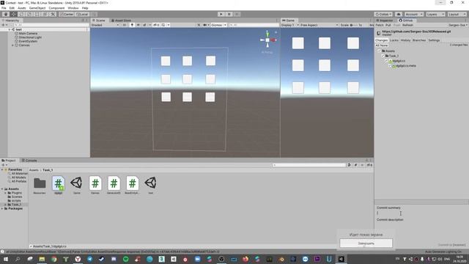
Task: Toggle Task_1 folder checkbox in Changes
Action: tap(383, 56)
